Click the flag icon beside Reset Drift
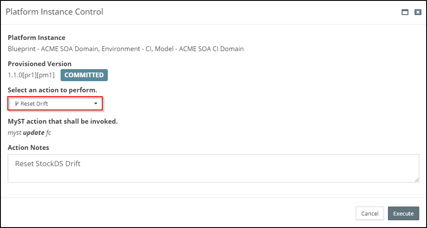This screenshot has width=427, height=228. pos(17,103)
